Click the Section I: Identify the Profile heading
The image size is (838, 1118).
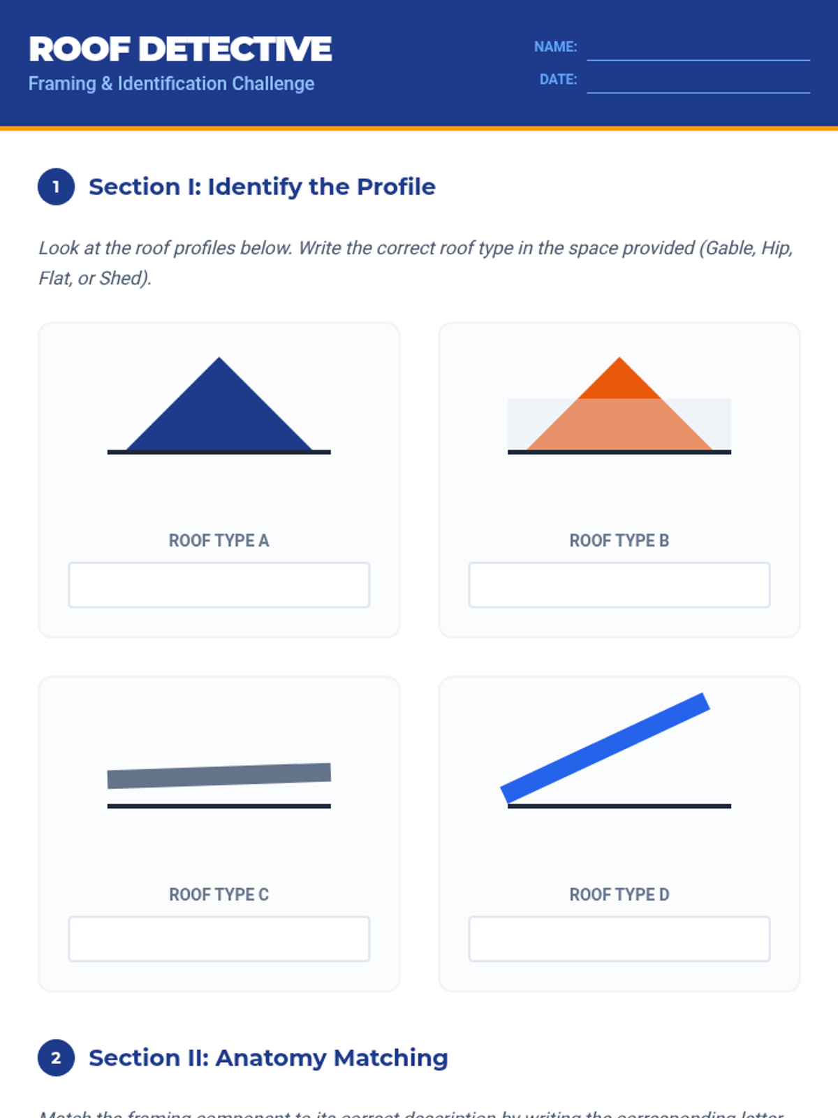click(262, 187)
